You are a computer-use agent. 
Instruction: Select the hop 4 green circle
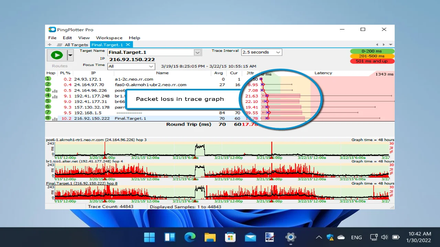(x=48, y=96)
